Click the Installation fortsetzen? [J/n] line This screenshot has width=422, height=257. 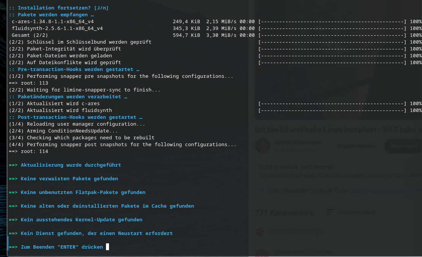click(58, 8)
